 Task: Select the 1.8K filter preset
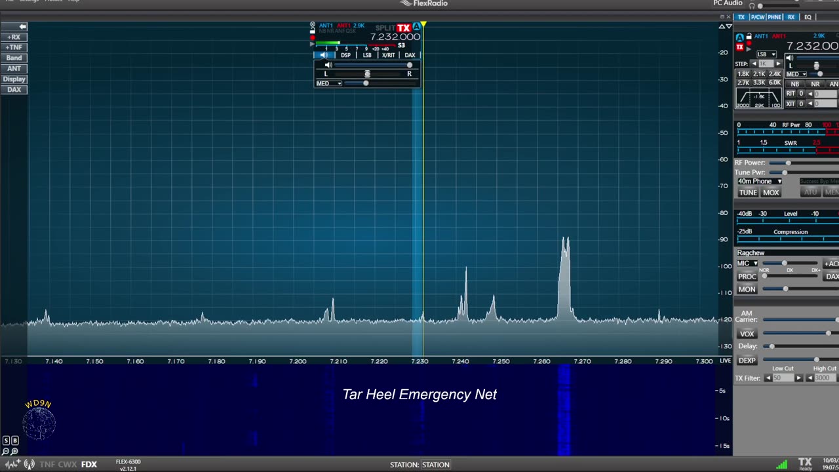(x=743, y=74)
